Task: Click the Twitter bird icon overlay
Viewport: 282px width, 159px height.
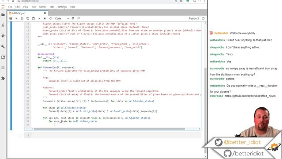Action: (219, 142)
